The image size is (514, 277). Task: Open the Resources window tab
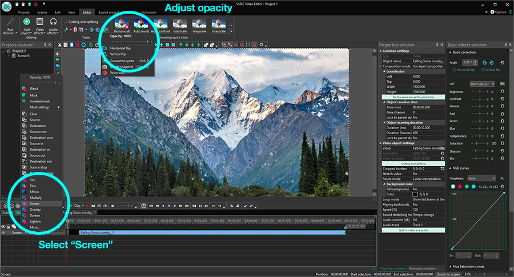pos(422,268)
